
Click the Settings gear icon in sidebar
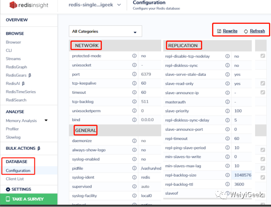8,190
